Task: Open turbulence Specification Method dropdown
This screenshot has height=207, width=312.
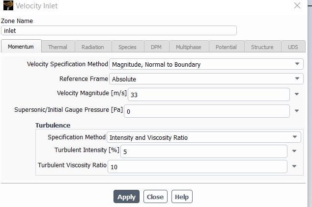Action: pyautogui.click(x=294, y=137)
